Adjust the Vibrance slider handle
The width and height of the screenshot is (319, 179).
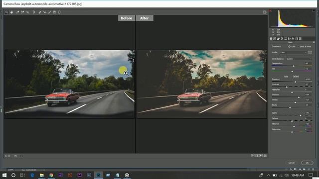[294, 126]
